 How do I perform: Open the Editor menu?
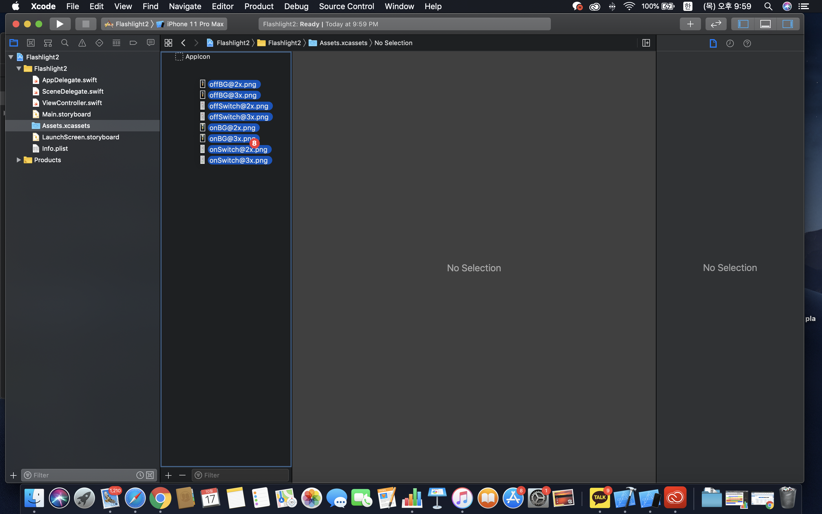pyautogui.click(x=223, y=6)
